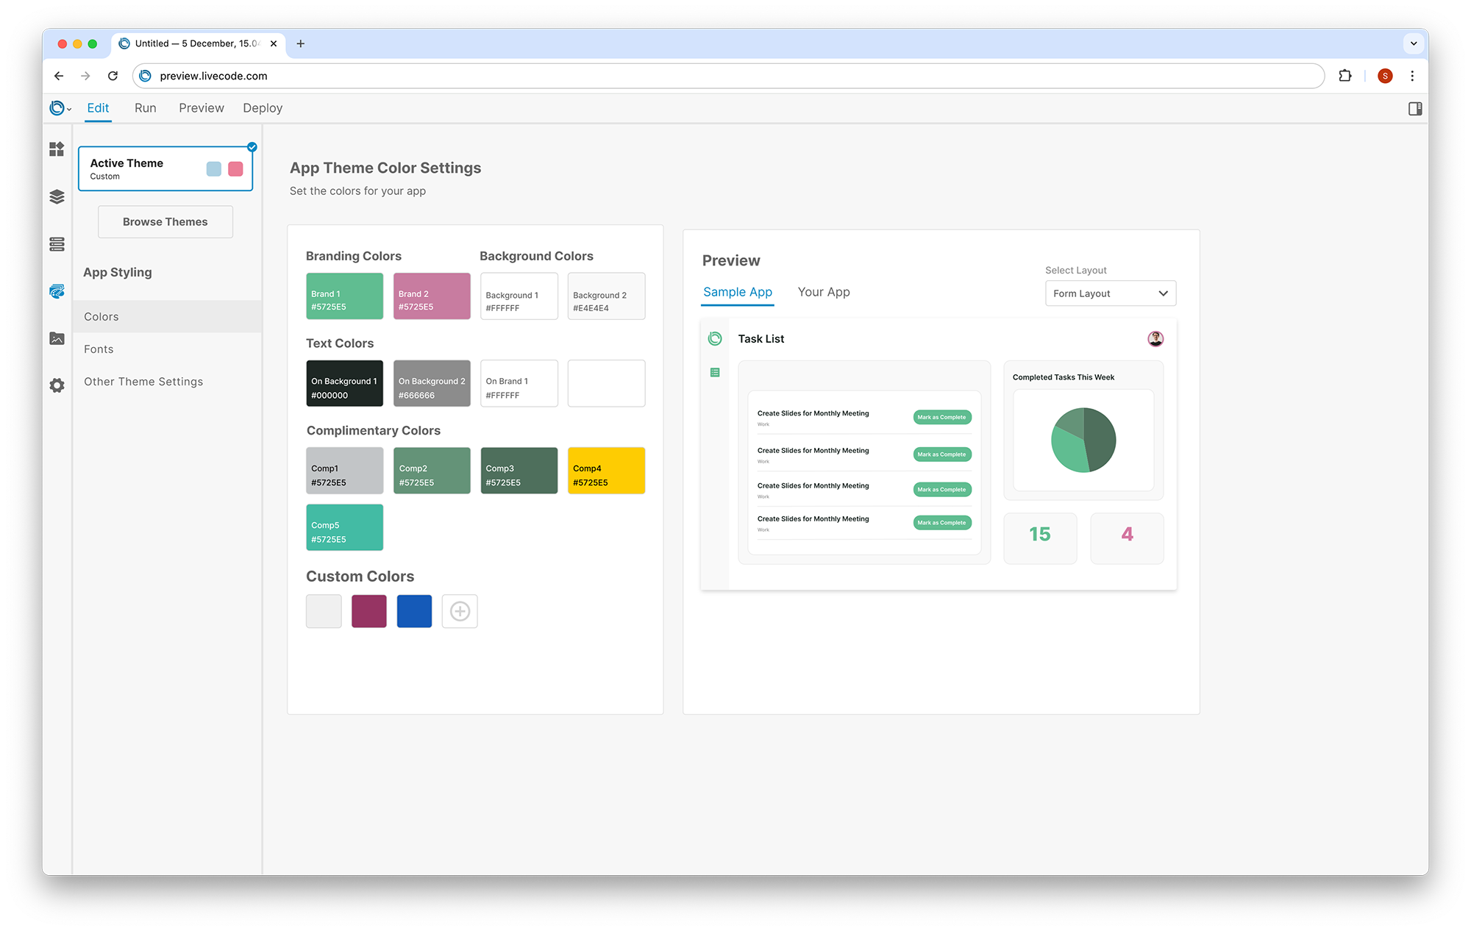The image size is (1471, 931).
Task: Open the Form Layout dropdown
Action: tap(1110, 293)
